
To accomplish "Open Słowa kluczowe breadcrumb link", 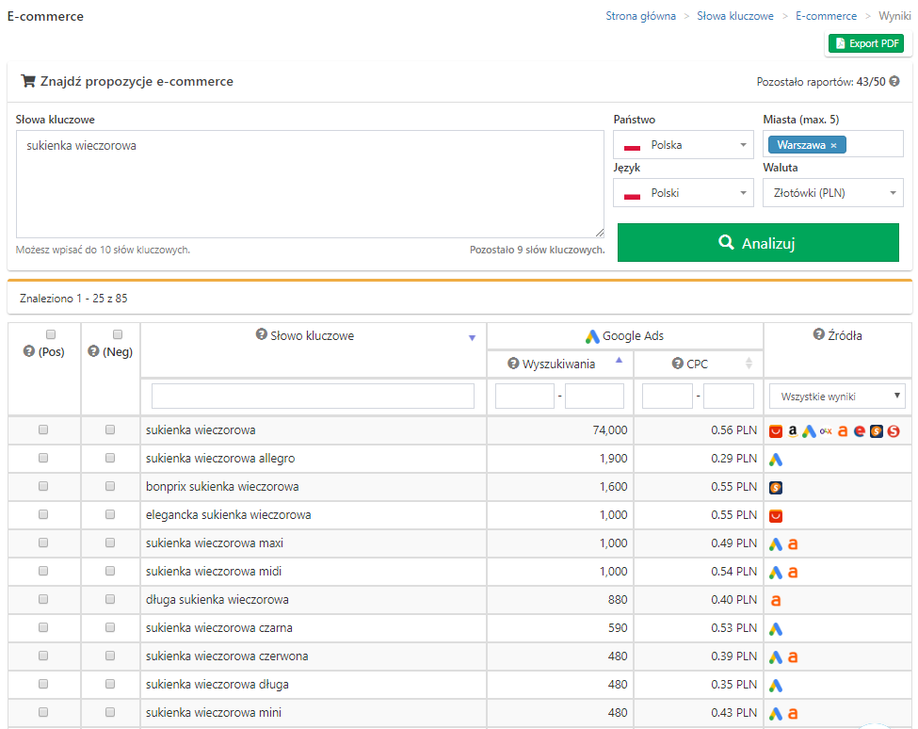I will click(734, 16).
